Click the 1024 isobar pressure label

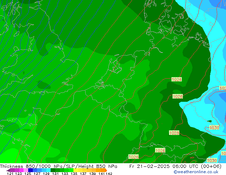pos(176,79)
